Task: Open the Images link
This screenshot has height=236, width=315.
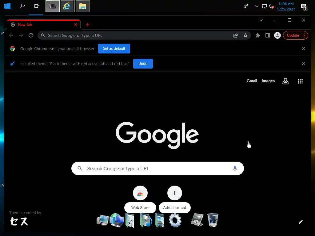Action: click(x=268, y=81)
